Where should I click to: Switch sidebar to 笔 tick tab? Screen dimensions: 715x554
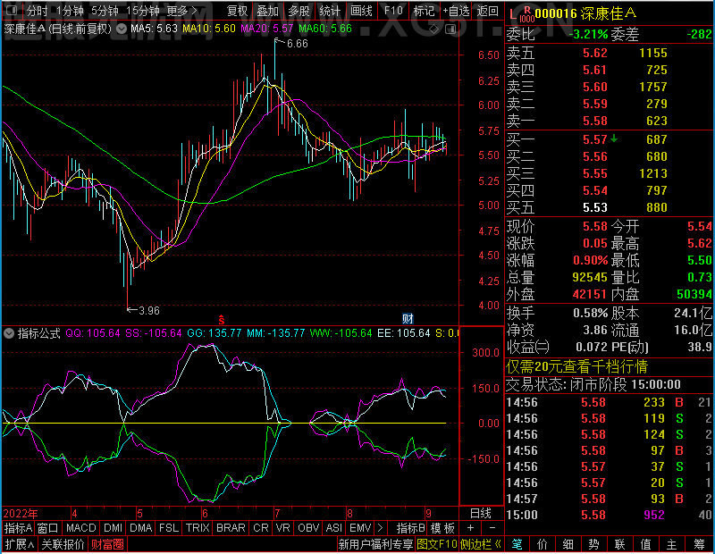[517, 544]
